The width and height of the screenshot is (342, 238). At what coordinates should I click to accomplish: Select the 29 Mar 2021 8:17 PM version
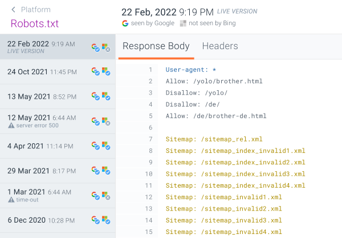(x=58, y=171)
